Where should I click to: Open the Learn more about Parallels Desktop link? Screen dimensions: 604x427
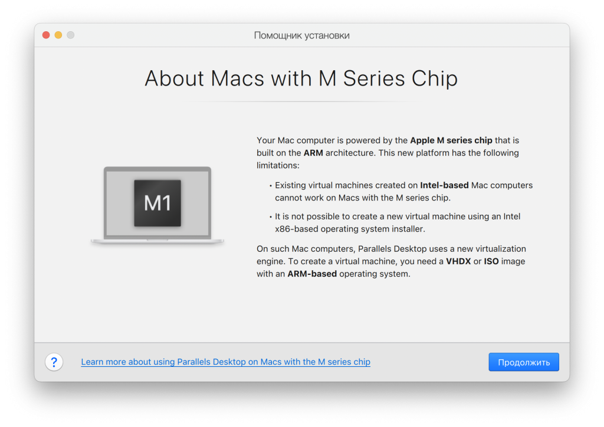(x=225, y=362)
